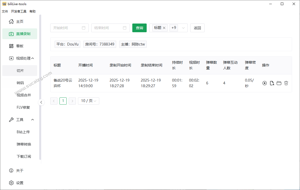Viewport: 300px width, 190px height.
Task: Click the 看板 dashboard icon
Action: 11,46
